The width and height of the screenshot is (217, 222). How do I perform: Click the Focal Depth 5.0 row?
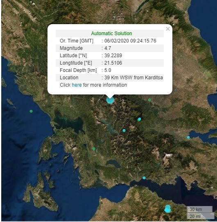coord(110,70)
